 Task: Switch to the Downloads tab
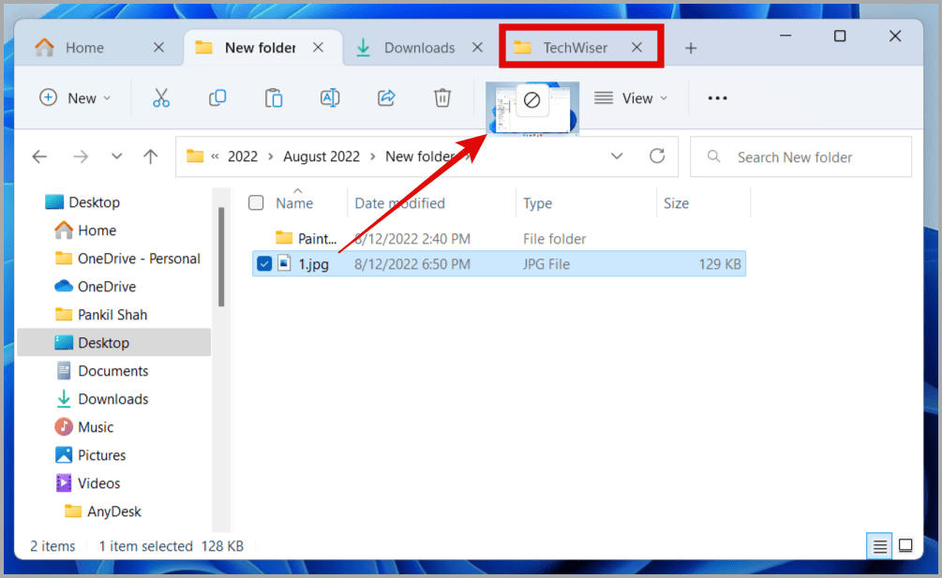[419, 48]
